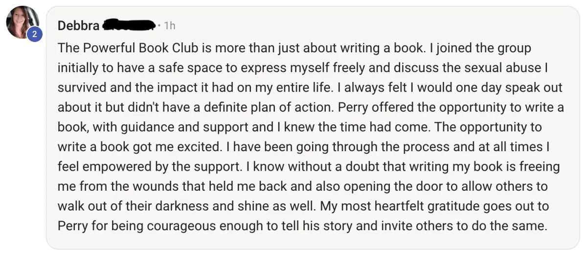Click Debbra's profile avatar photo
Image resolution: width=587 pixels, height=257 pixels.
23,21
